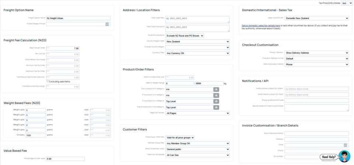Open the Tax Price Entry Mode dropdown
Image resolution: width=354 pixels, height=165 pixels.
click(347, 3)
